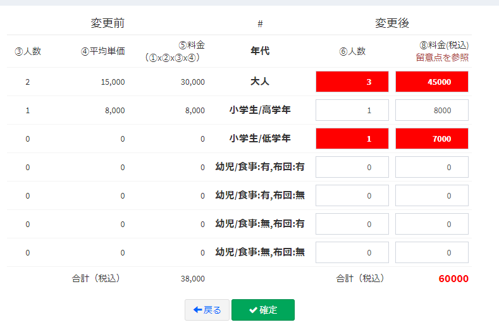Edit 小学生/低学年 fee field showing 7000
499x327 pixels.
[432, 139]
